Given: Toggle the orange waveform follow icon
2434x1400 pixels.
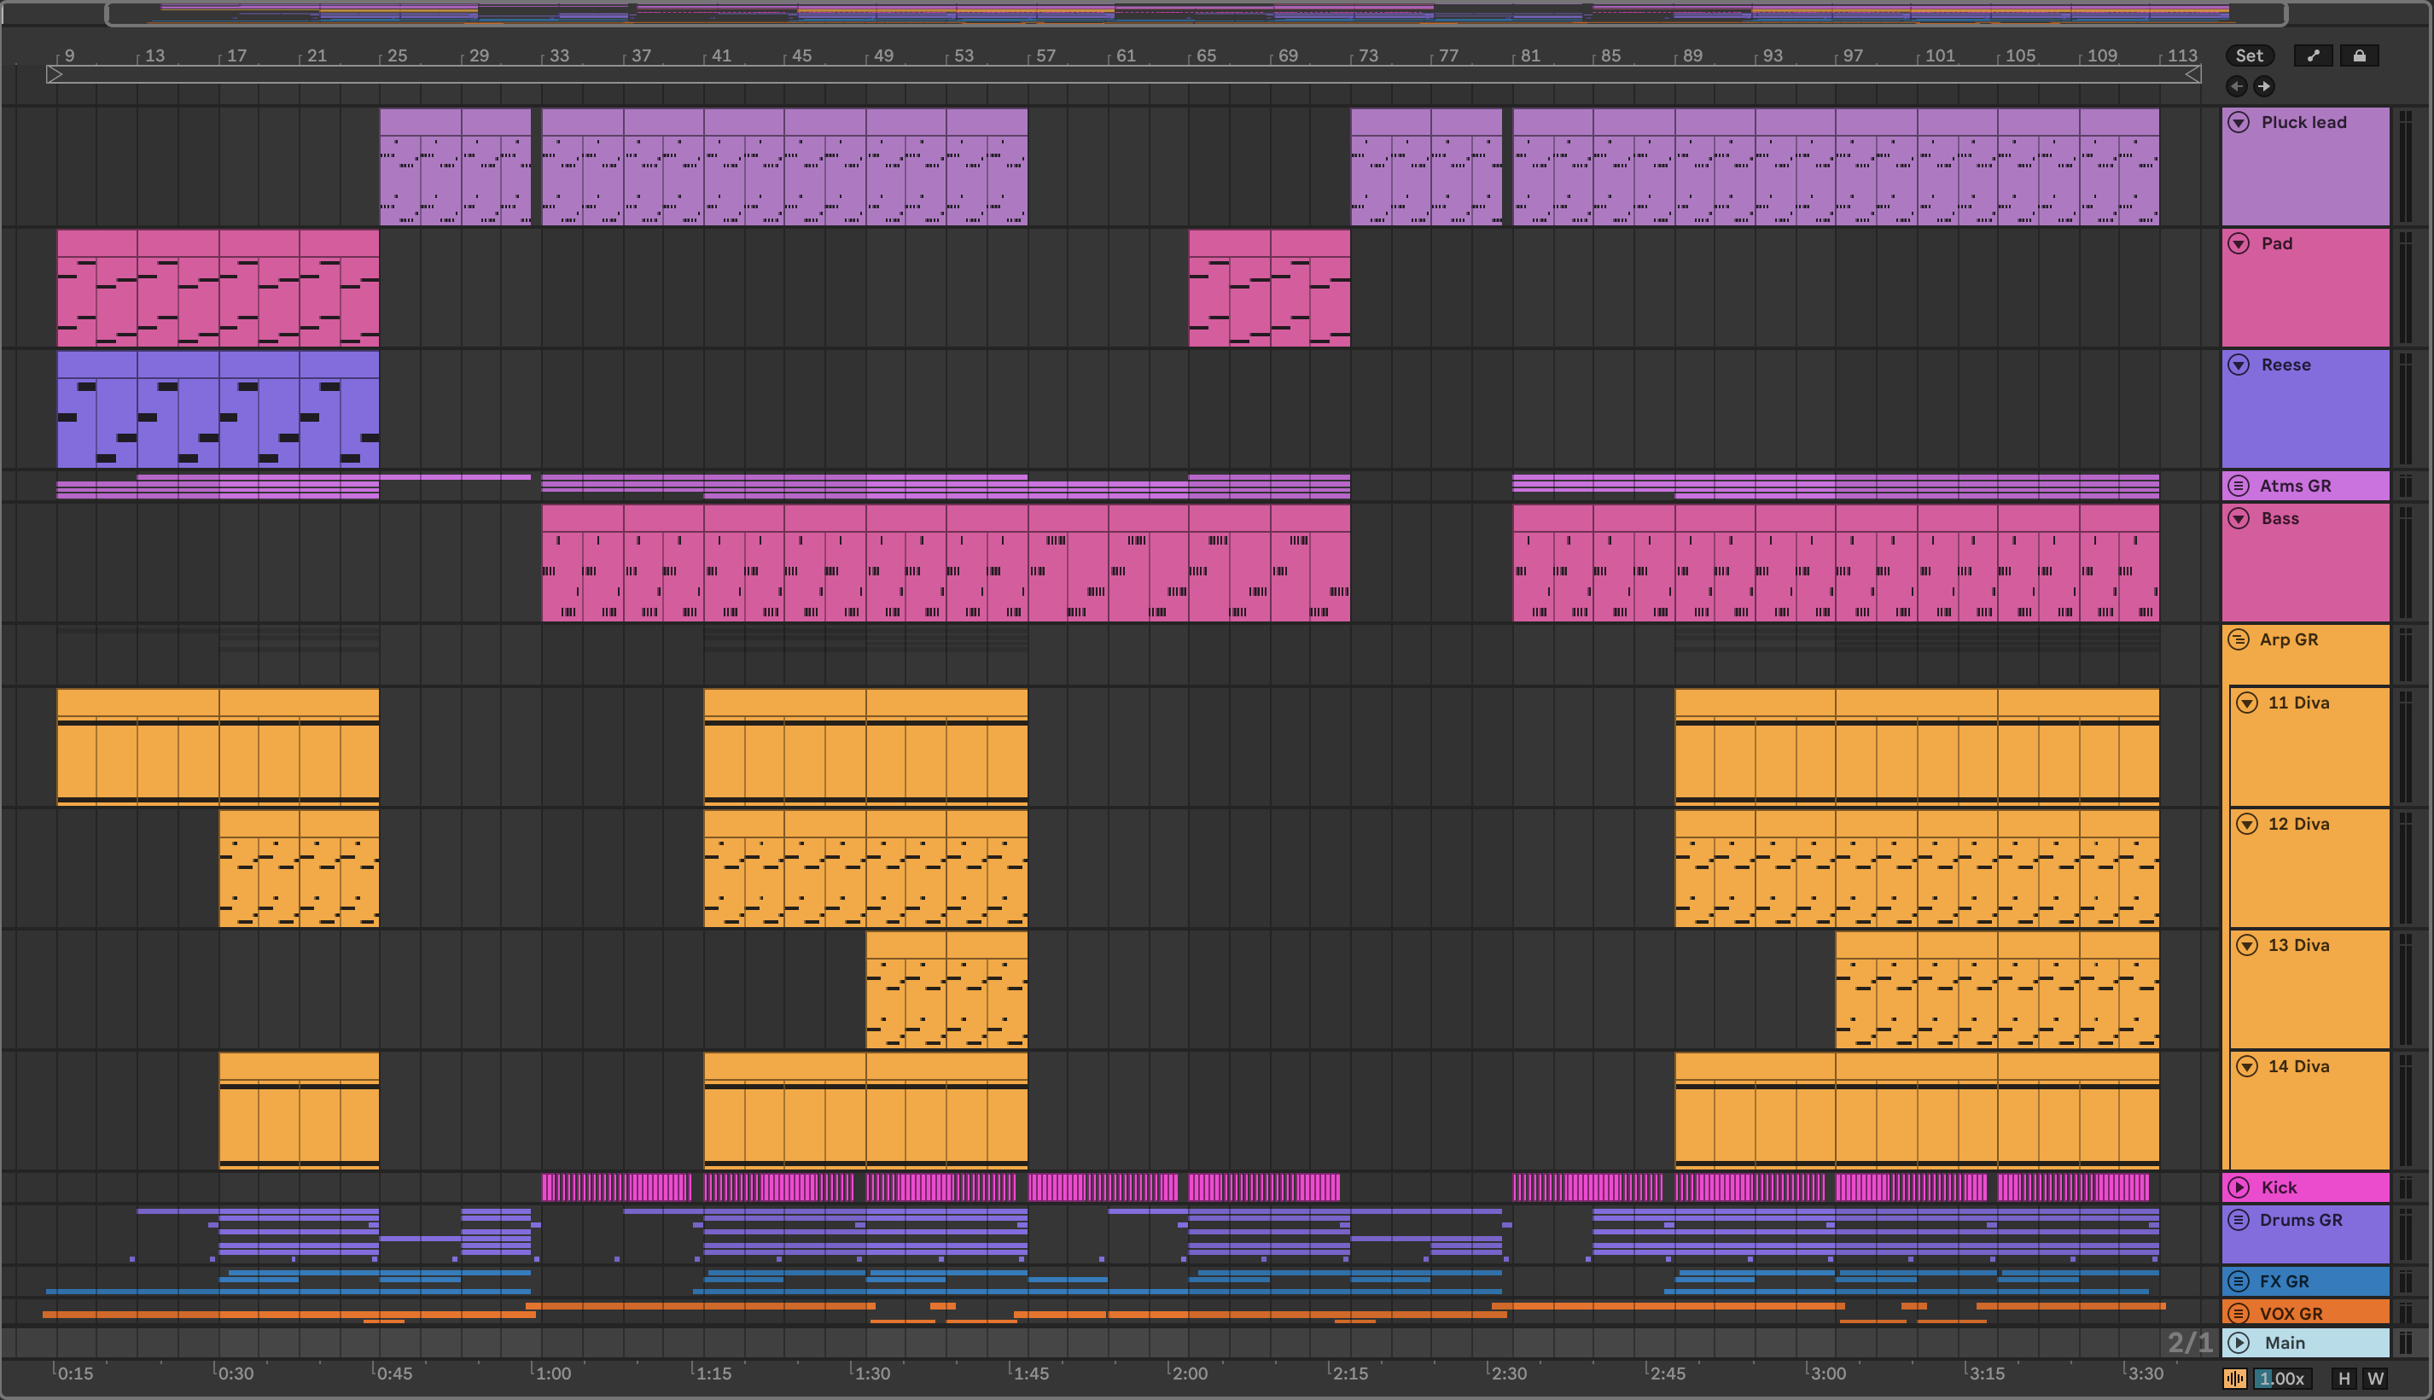Looking at the screenshot, I should click(2235, 1379).
